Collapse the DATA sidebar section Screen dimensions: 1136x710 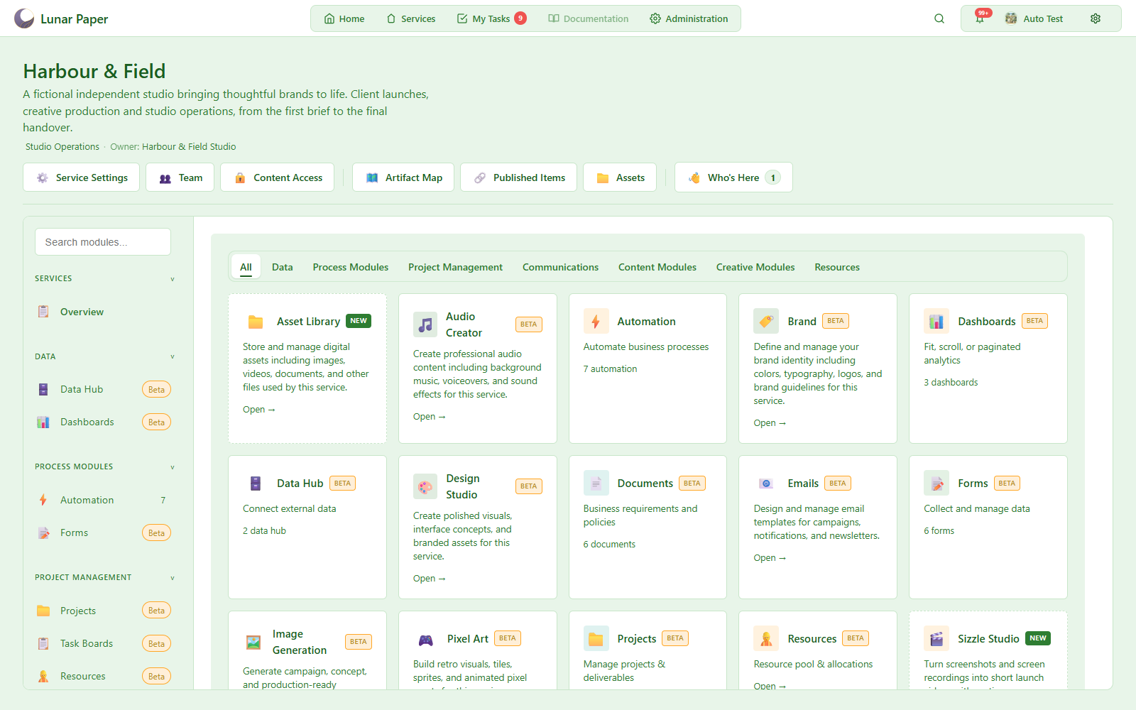click(173, 357)
